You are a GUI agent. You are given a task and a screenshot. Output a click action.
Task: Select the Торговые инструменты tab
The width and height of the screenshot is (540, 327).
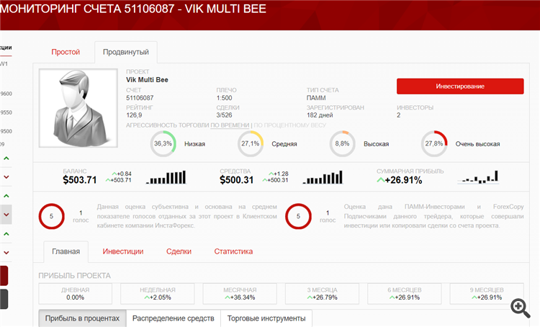click(x=266, y=318)
